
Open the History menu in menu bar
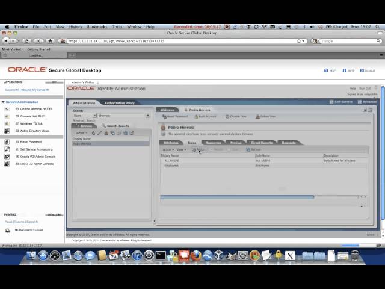coord(76,26)
